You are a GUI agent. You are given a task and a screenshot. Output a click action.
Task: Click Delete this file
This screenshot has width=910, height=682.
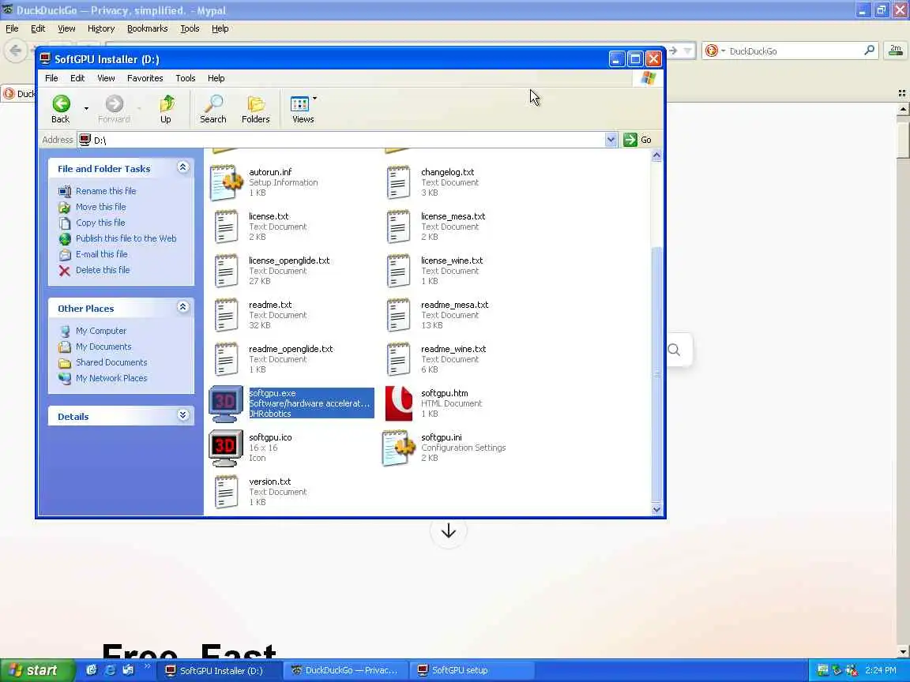103,270
